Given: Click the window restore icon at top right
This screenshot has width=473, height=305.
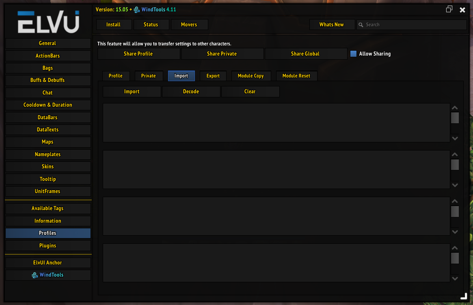Looking at the screenshot, I should pyautogui.click(x=449, y=9).
